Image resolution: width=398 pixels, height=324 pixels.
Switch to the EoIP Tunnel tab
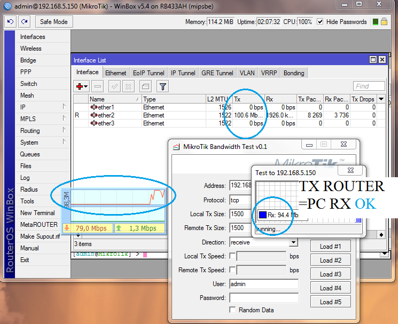coord(149,73)
